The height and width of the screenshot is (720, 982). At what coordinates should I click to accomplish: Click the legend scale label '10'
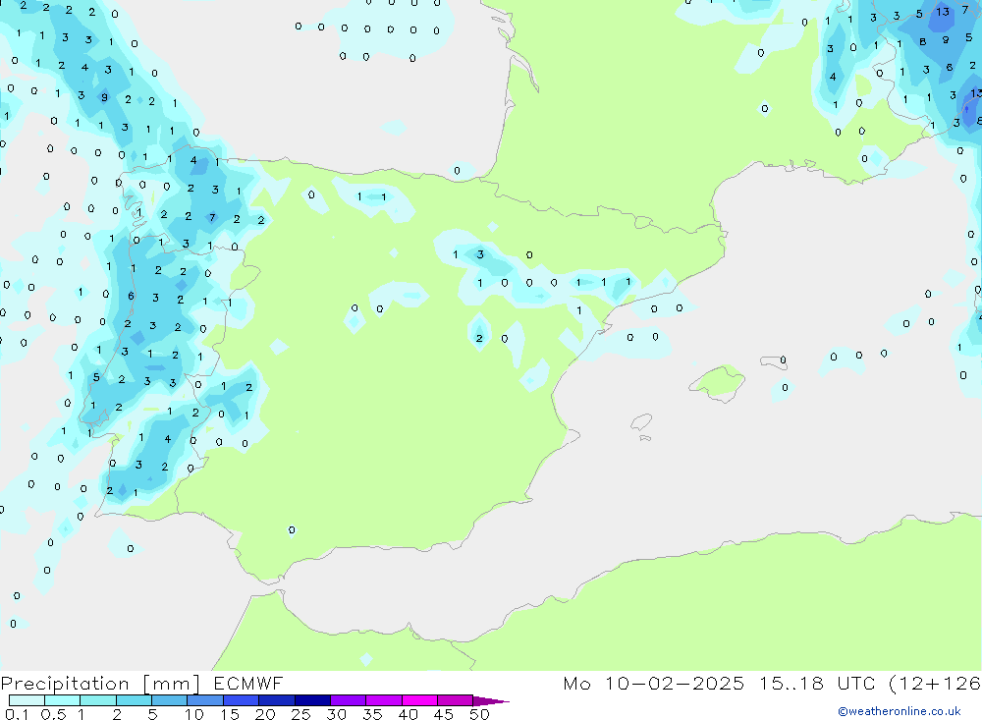(194, 714)
